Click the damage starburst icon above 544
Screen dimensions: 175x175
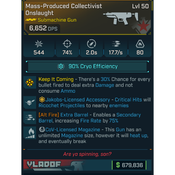pos(39,44)
